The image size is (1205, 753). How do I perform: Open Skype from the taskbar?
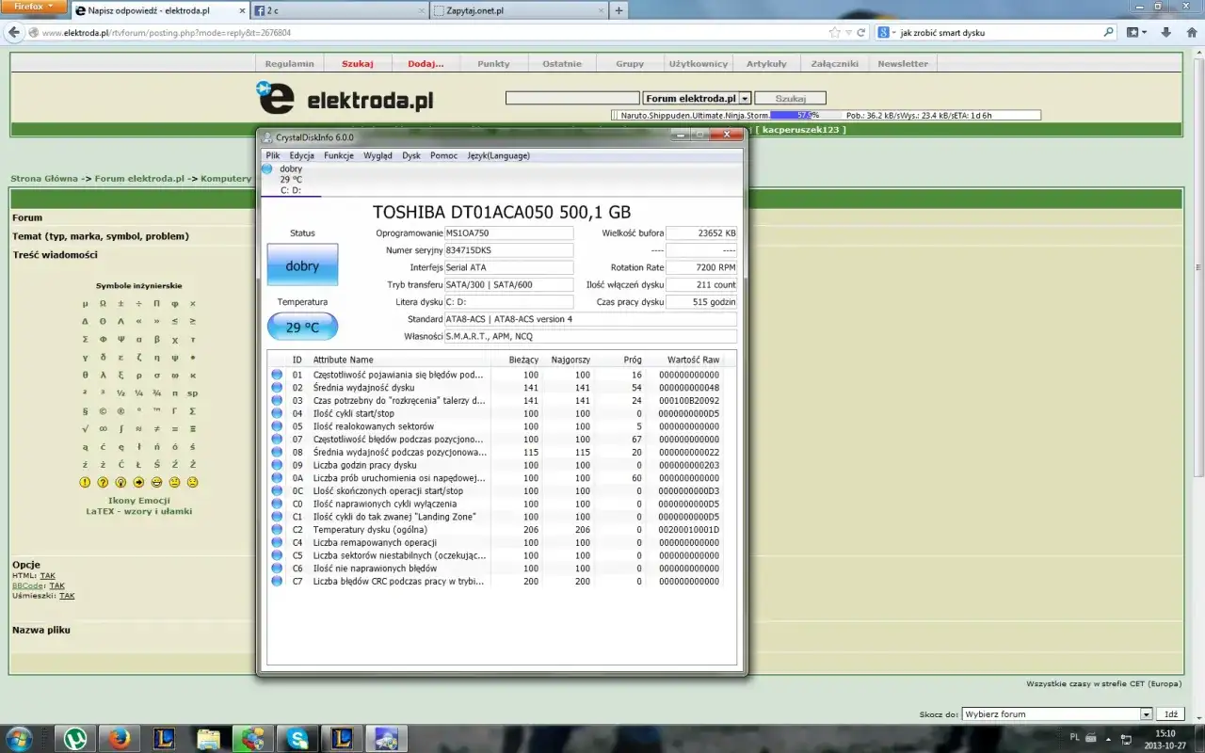299,737
